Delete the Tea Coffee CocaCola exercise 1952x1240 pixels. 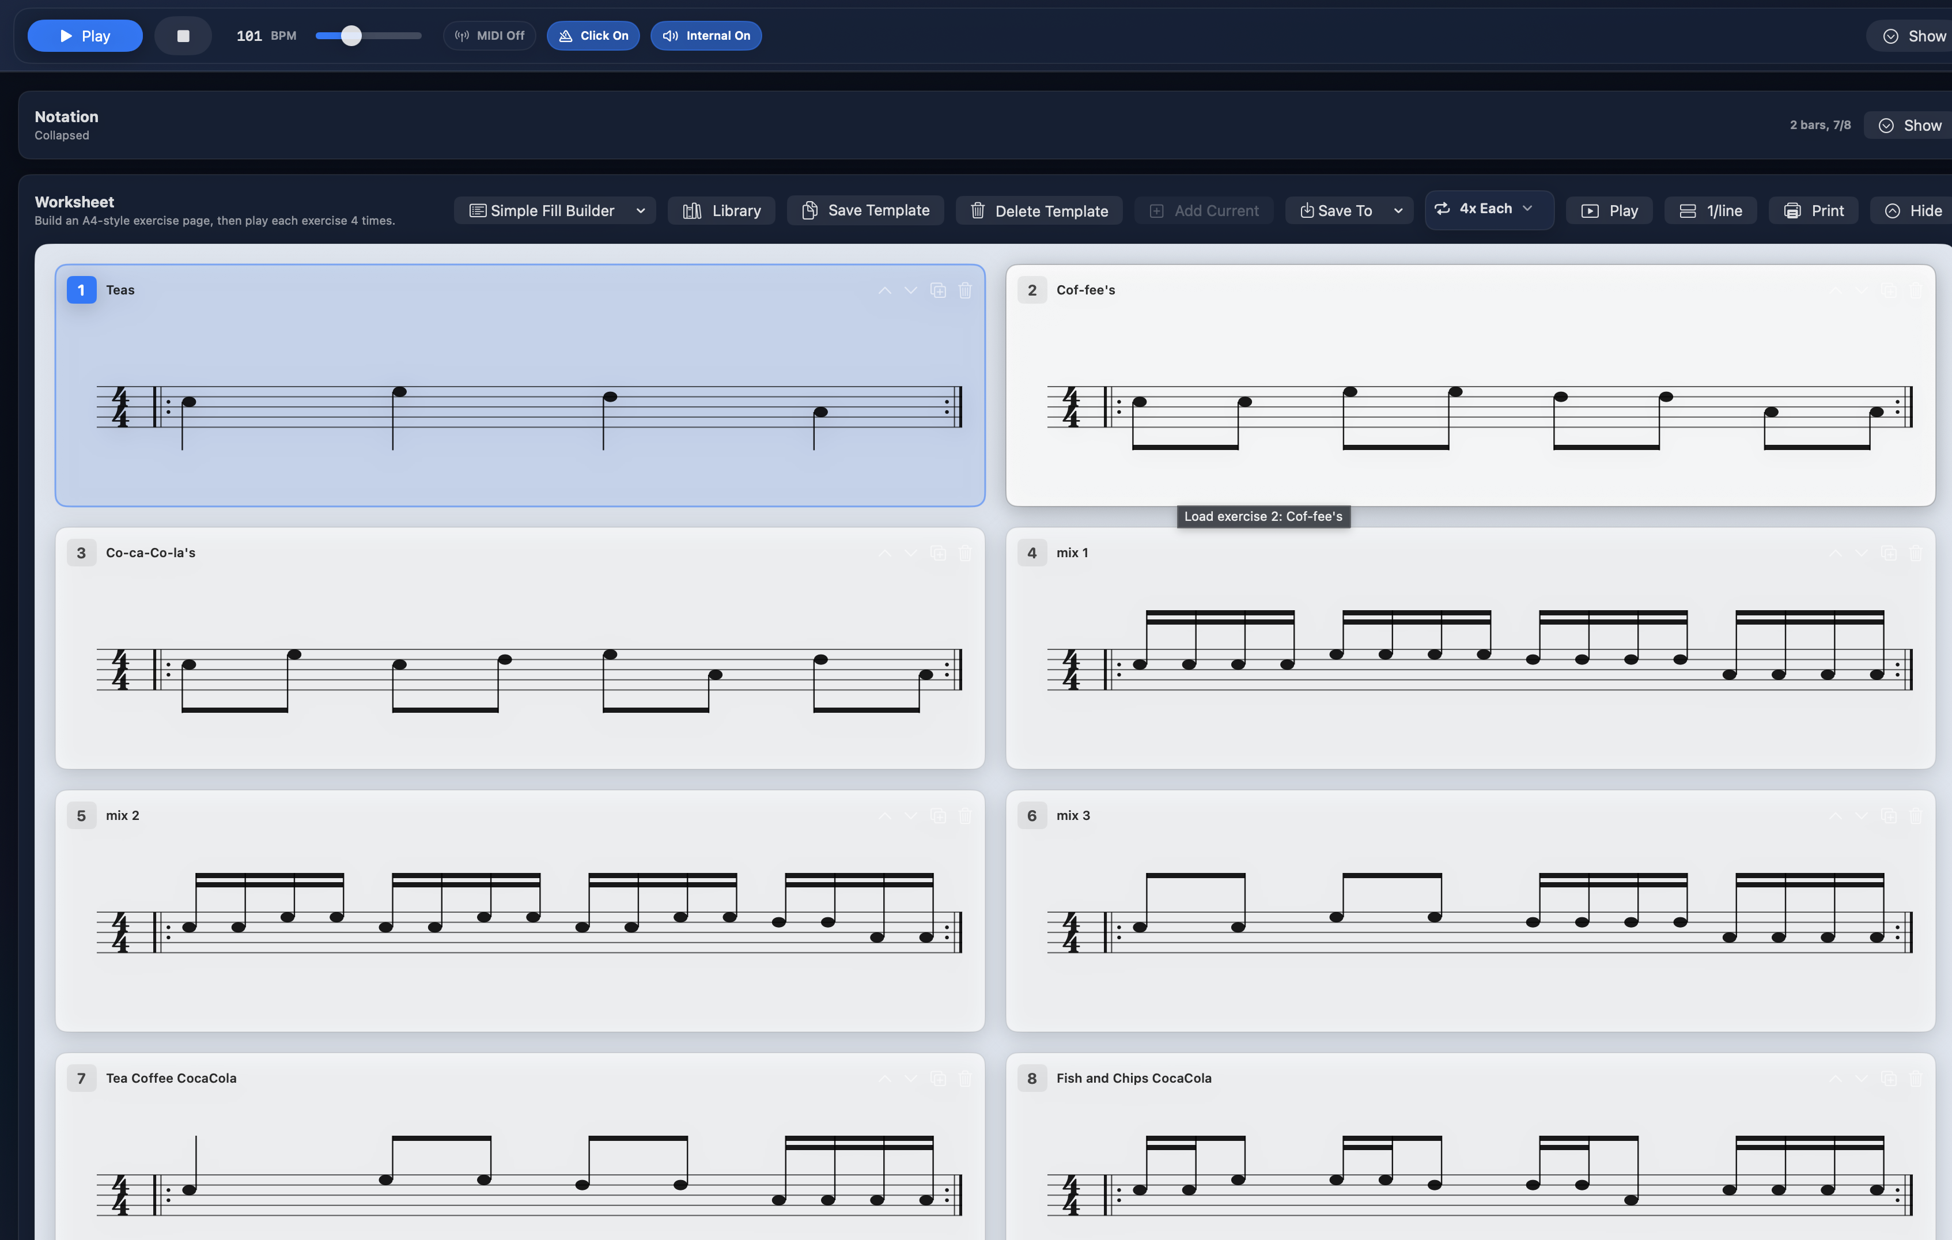pyautogui.click(x=964, y=1078)
